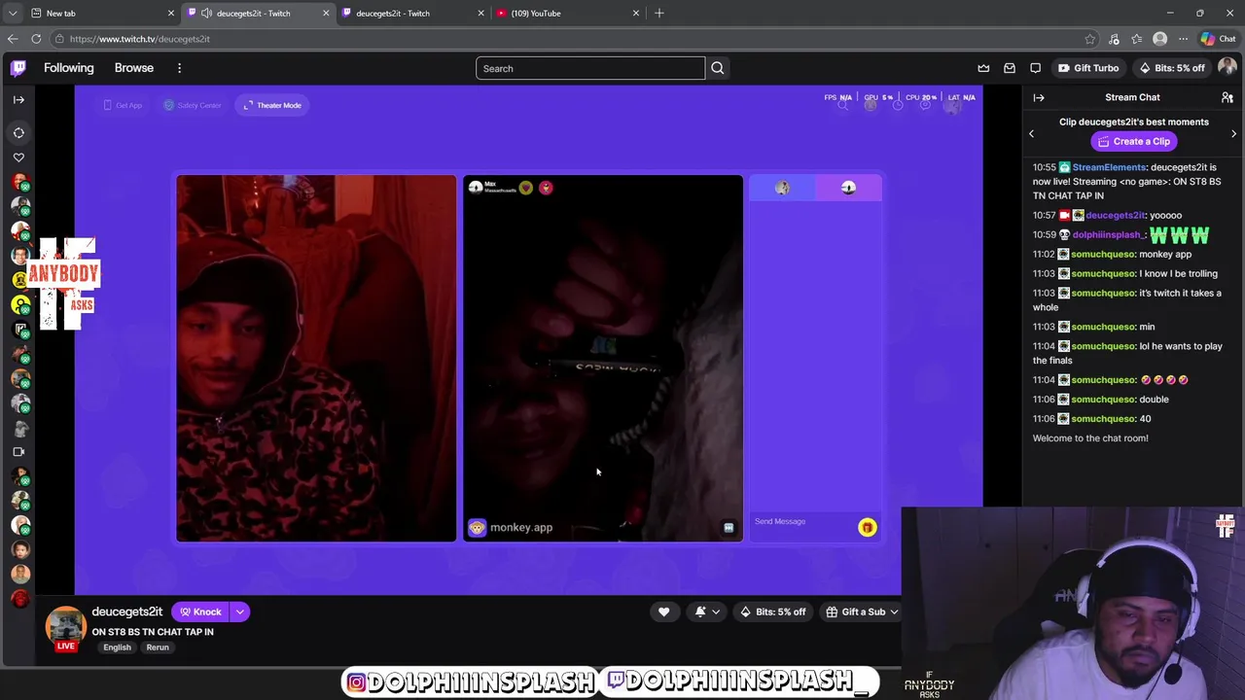
Task: Click the Rerun tag
Action: coord(158,647)
